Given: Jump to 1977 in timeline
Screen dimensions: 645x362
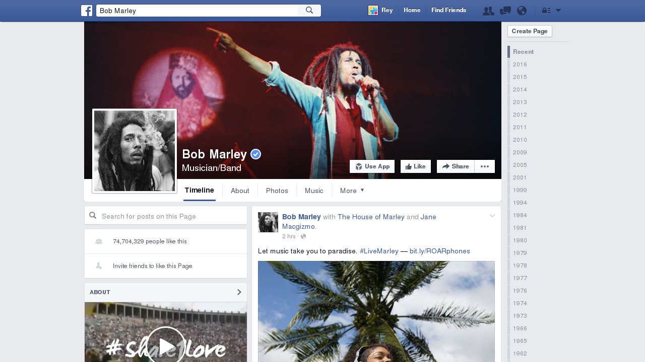Looking at the screenshot, I should coord(520,278).
